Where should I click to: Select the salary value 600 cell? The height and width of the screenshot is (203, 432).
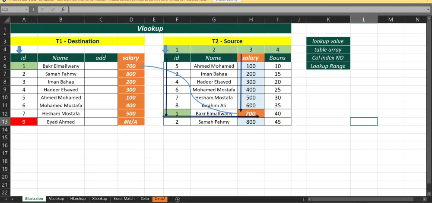coord(251,106)
